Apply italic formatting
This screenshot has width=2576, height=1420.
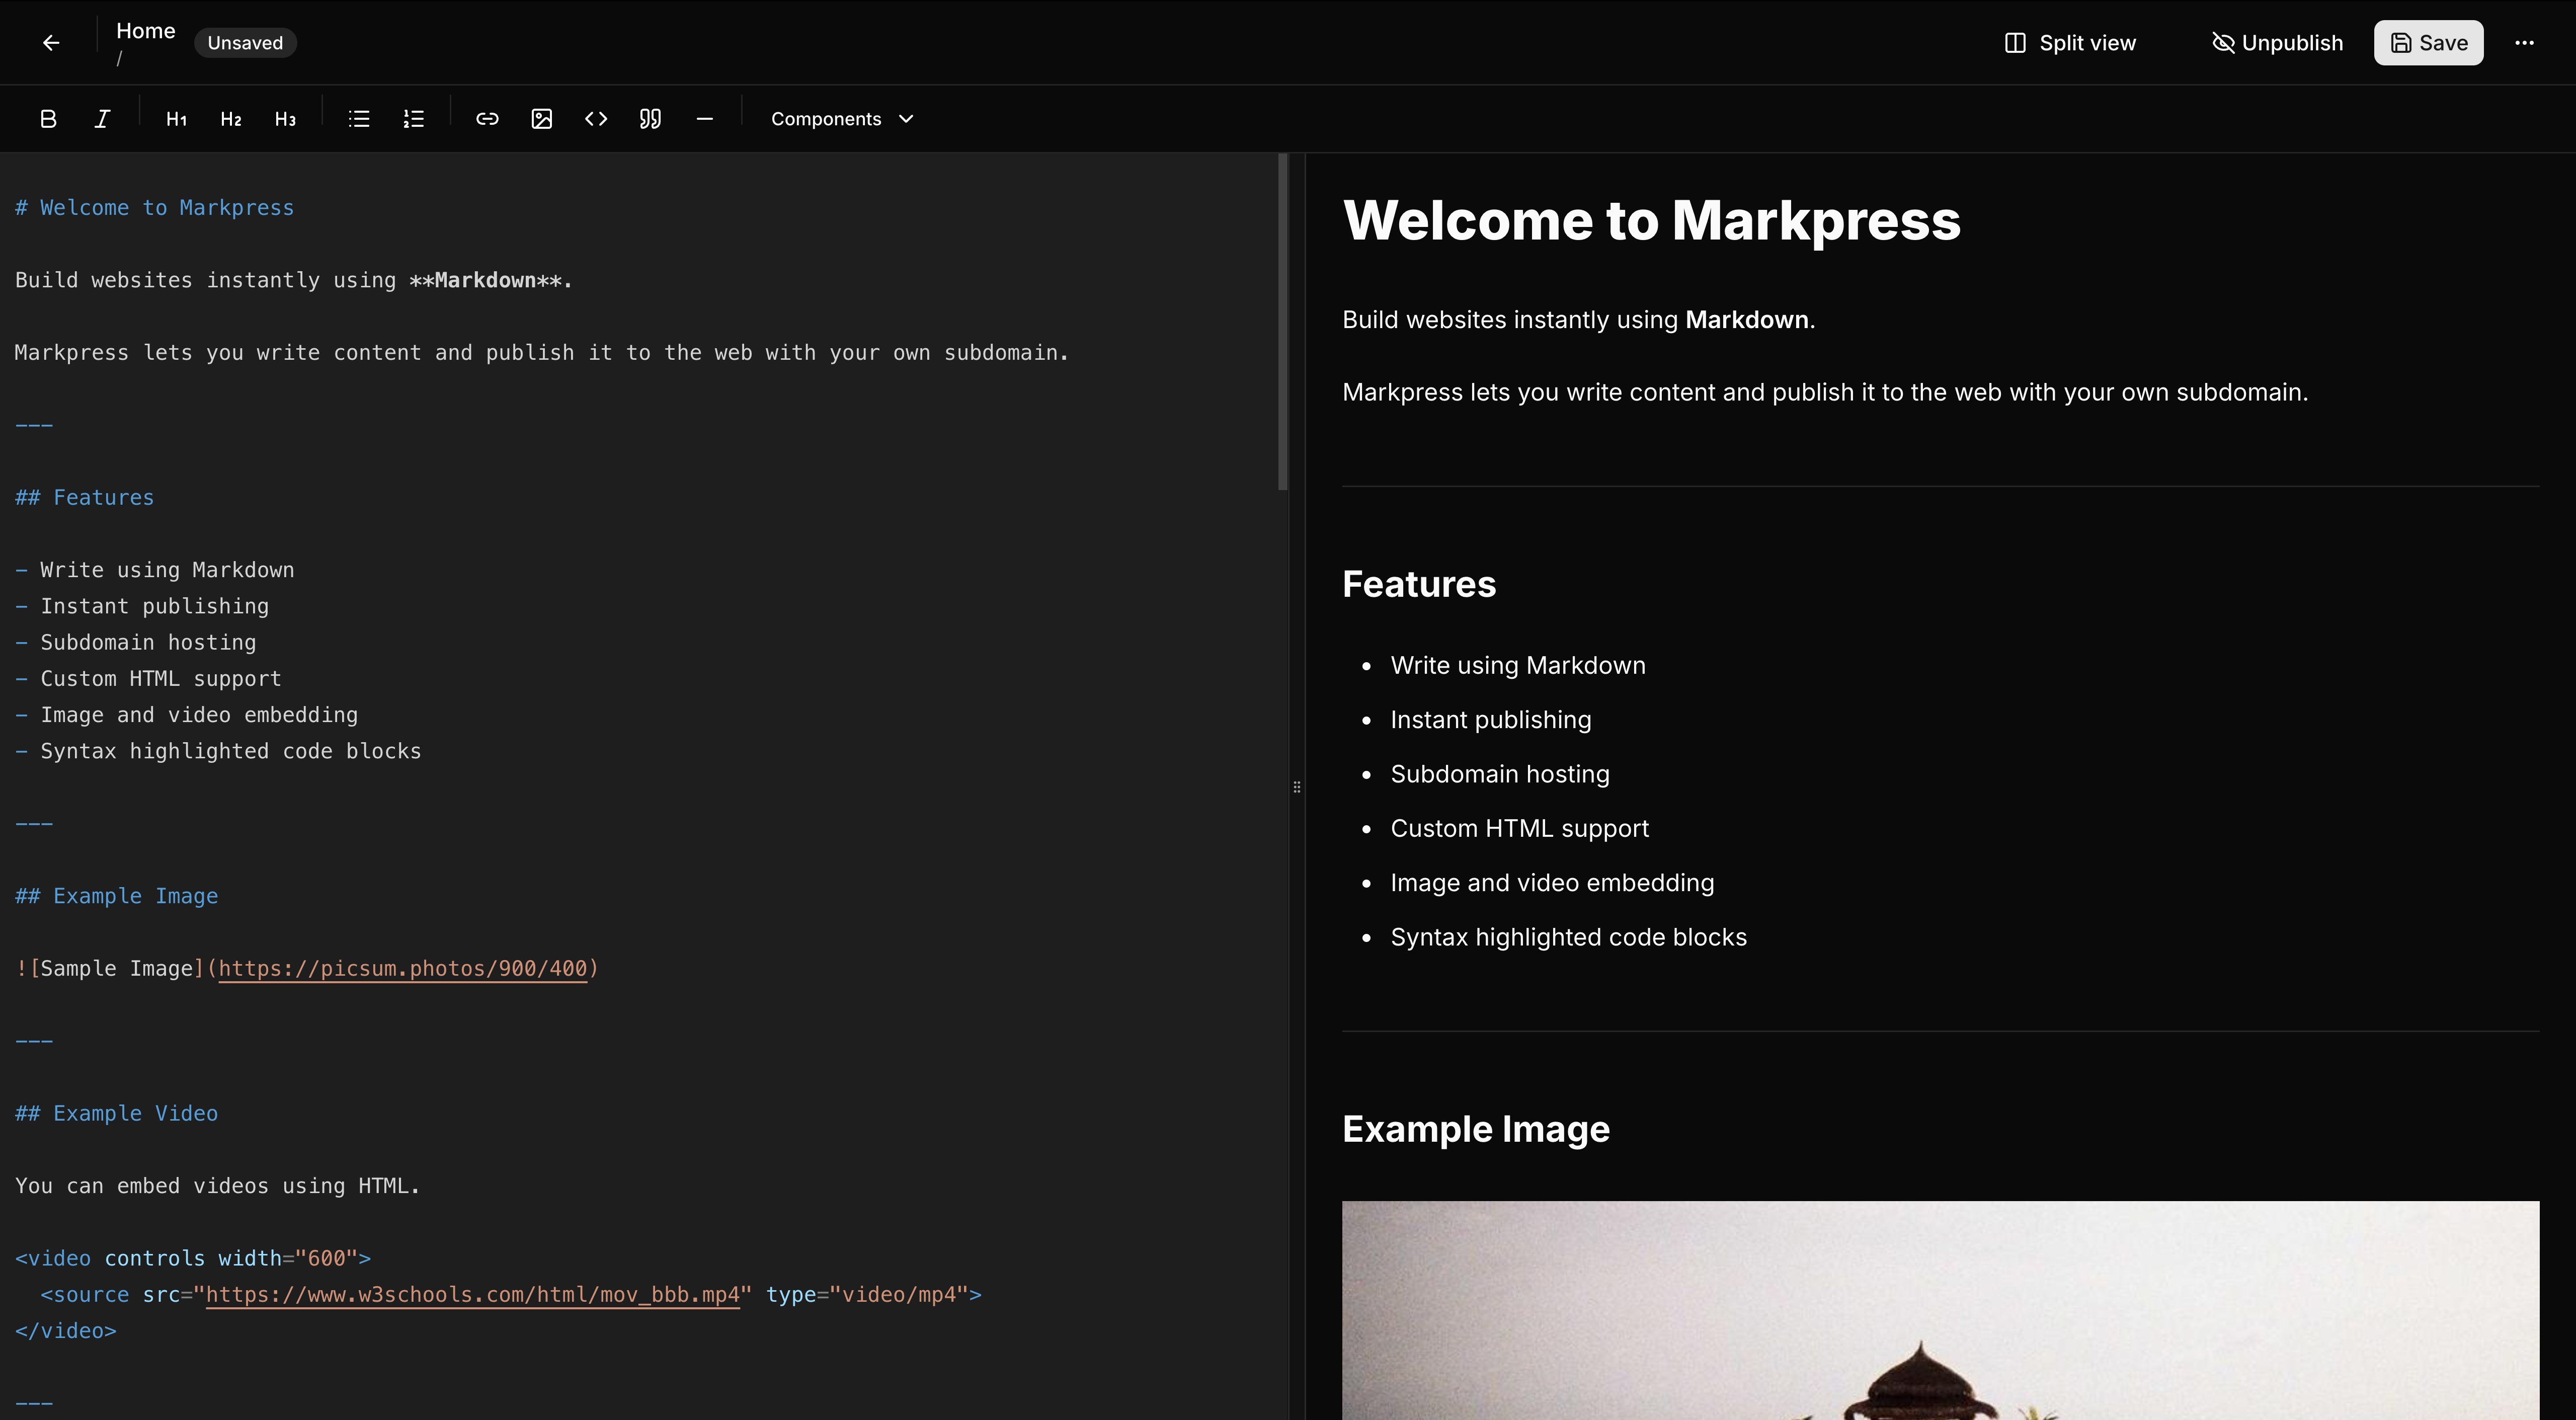tap(101, 118)
